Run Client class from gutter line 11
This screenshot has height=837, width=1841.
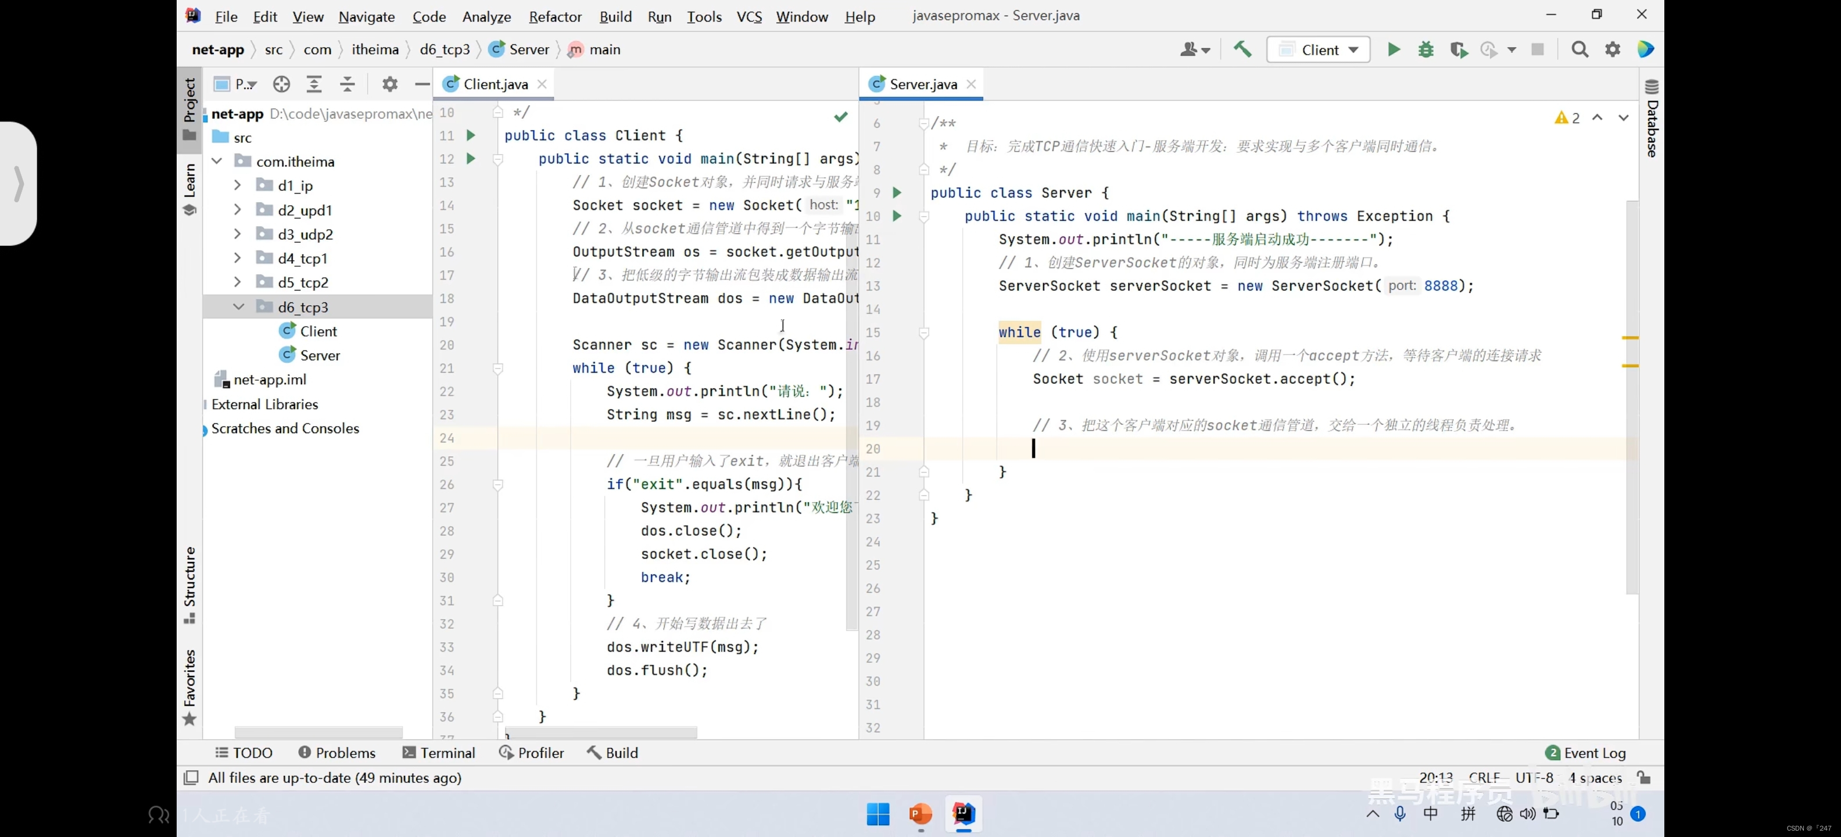click(x=470, y=135)
